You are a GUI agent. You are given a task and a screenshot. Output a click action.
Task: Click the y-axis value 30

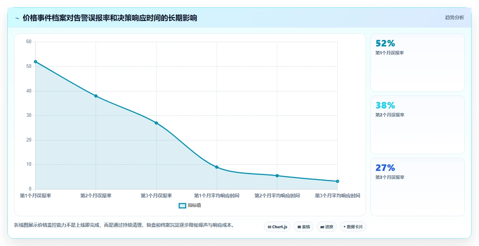click(x=29, y=115)
